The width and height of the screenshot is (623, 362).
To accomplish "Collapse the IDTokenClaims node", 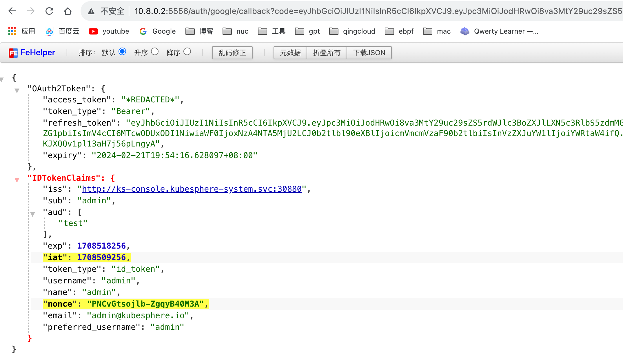I will pyautogui.click(x=17, y=180).
